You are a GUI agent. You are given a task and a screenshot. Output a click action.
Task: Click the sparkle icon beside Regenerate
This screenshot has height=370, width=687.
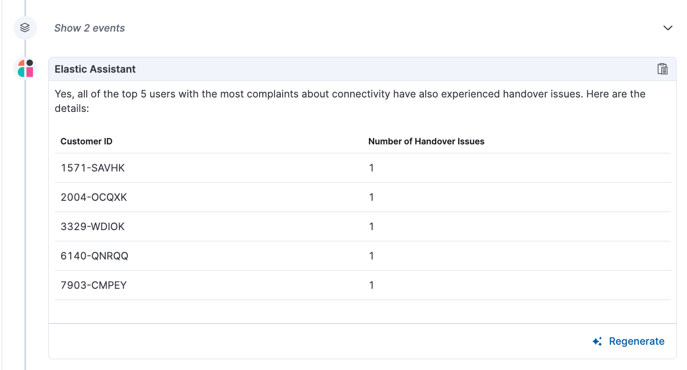point(597,342)
